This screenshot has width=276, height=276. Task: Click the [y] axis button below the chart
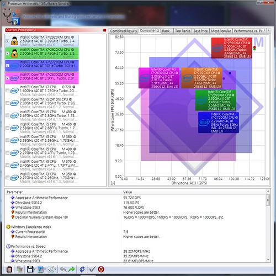tap(113, 183)
